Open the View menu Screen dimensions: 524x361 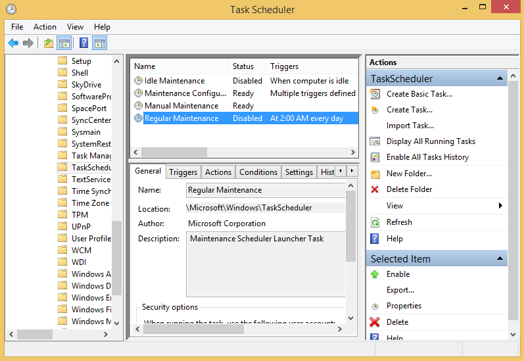(75, 27)
